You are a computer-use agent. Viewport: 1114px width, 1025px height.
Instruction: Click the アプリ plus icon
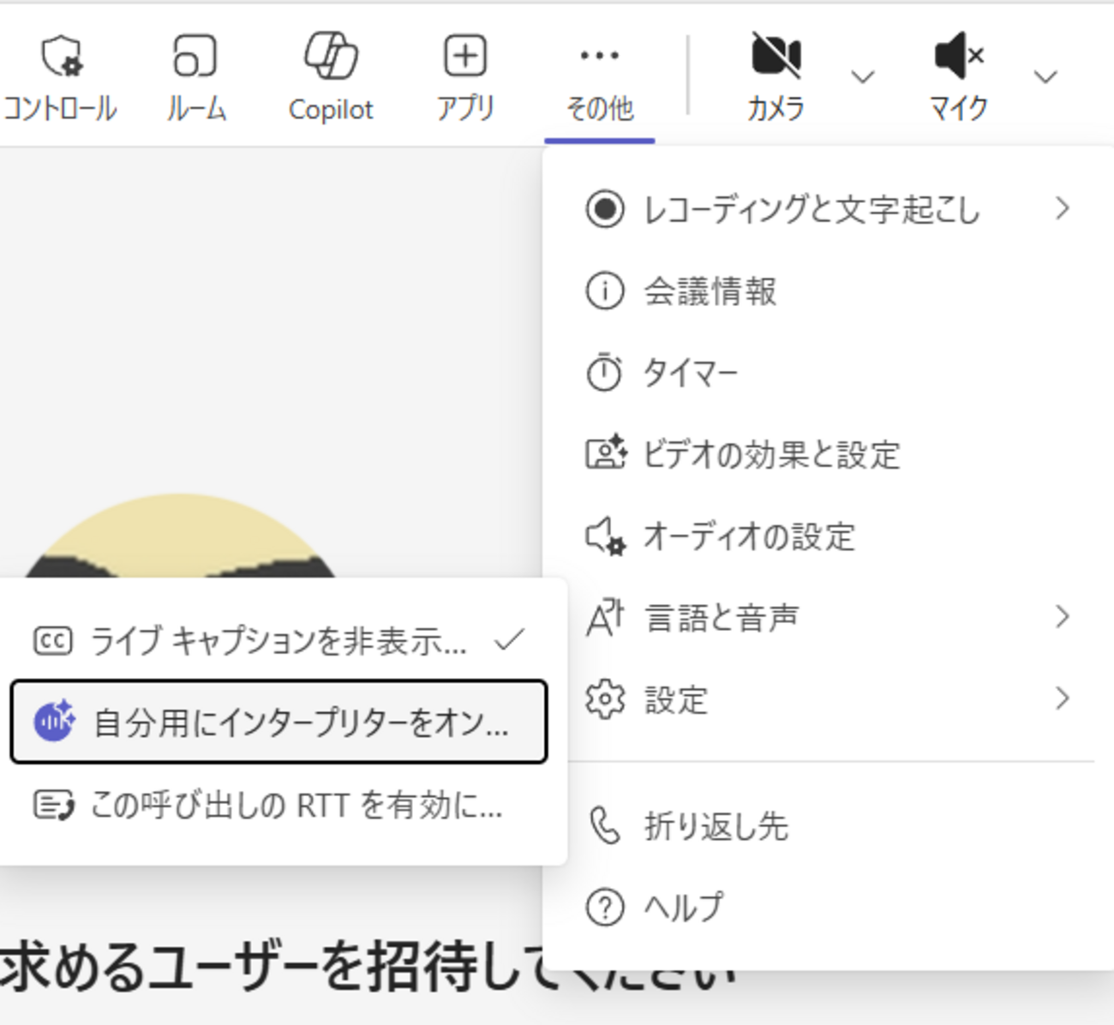(465, 58)
